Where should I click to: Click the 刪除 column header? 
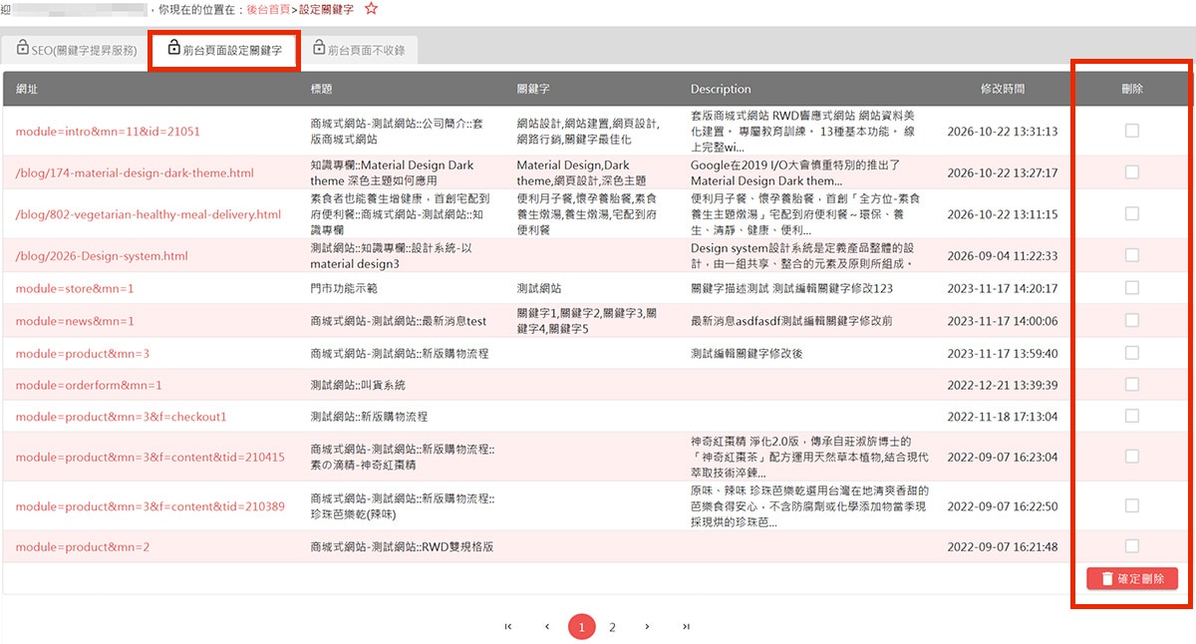[x=1132, y=89]
